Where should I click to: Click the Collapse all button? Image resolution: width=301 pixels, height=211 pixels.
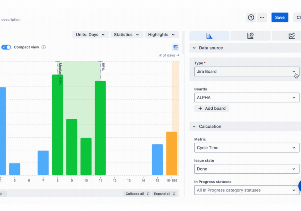coord(137,194)
